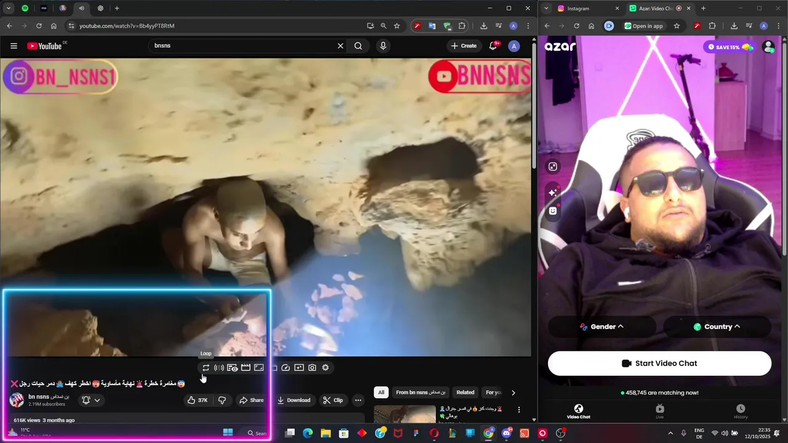Open the bn nsns channel avatar
Viewport: 788px width, 443px height.
(x=17, y=400)
